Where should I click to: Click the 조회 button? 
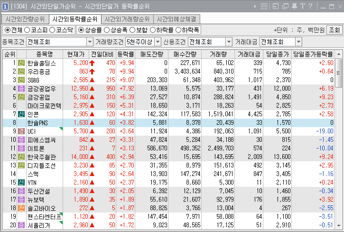[335, 30]
